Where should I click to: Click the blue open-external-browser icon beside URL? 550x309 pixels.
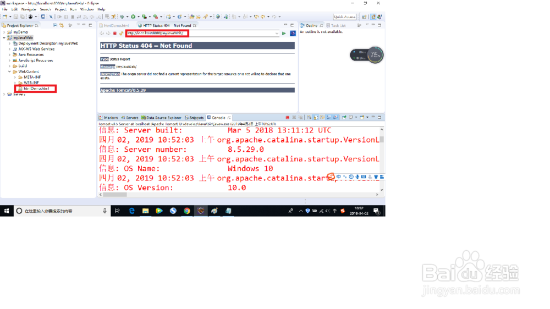tap(293, 34)
